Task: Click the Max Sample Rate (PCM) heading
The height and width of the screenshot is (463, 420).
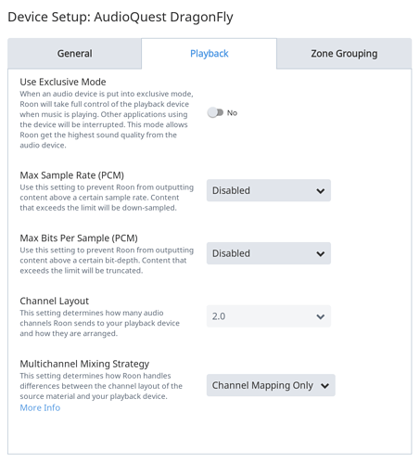Action: 71,175
